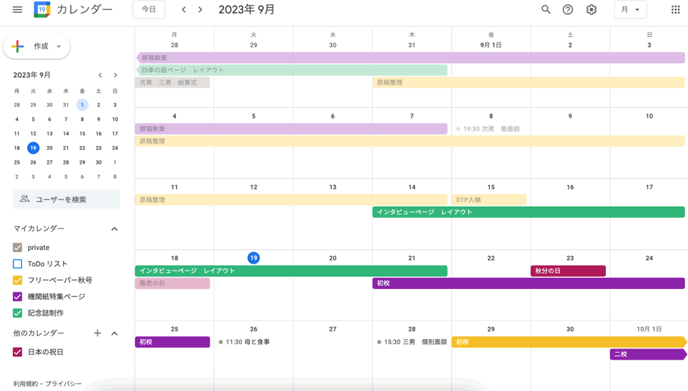Click the 作成 create button
The height and width of the screenshot is (391, 688).
[37, 47]
